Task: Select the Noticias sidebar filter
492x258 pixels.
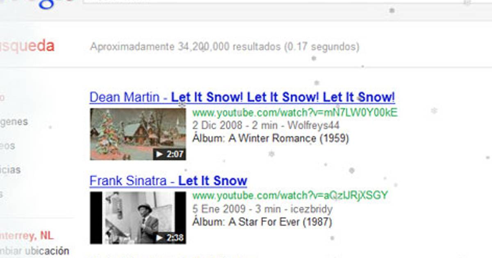Action: 10,170
